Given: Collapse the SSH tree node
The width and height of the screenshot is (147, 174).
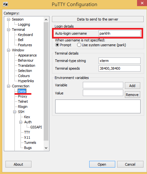Looking at the screenshot, I should [14, 112].
